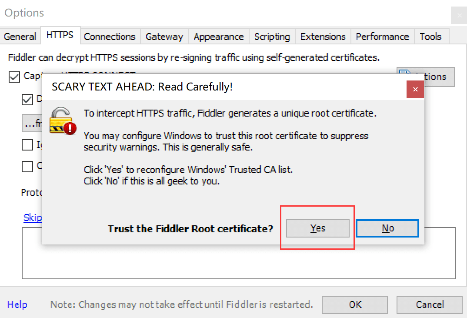The image size is (467, 318).
Task: Open the Tools tab
Action: pos(430,37)
